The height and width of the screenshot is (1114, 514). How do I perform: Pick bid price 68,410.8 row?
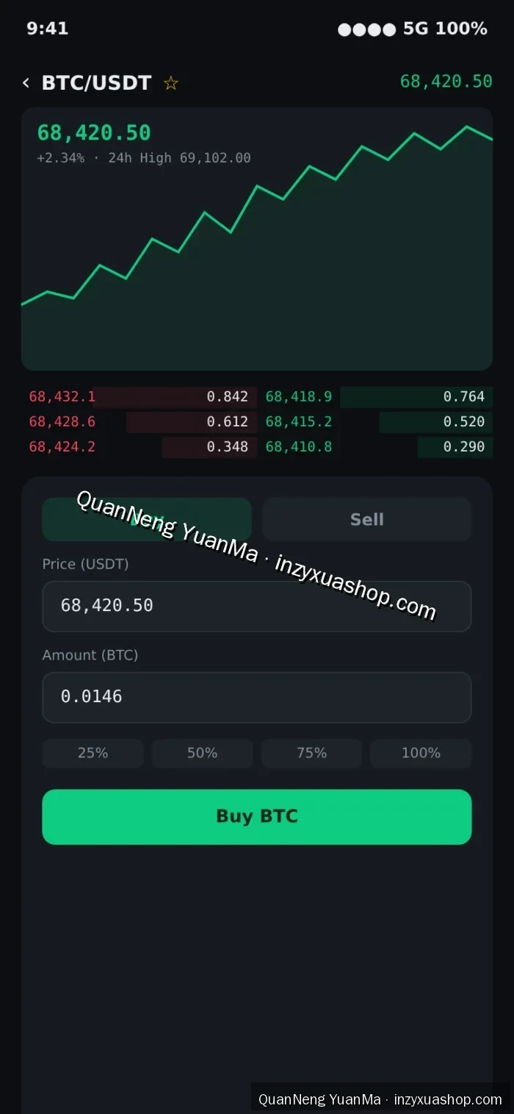379,447
